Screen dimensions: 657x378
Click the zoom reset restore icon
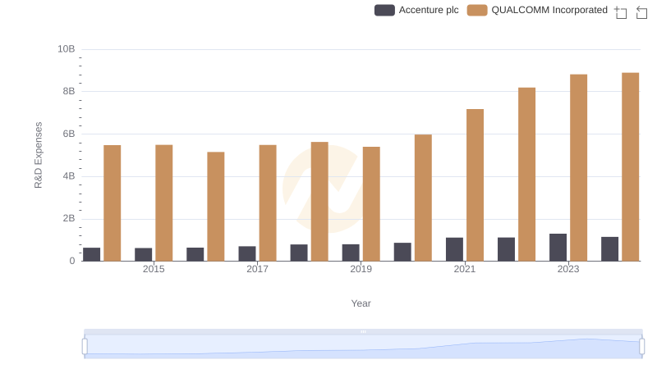[x=641, y=12]
